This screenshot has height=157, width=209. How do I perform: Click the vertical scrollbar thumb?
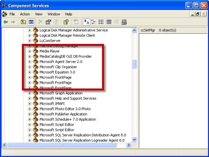click(x=134, y=64)
